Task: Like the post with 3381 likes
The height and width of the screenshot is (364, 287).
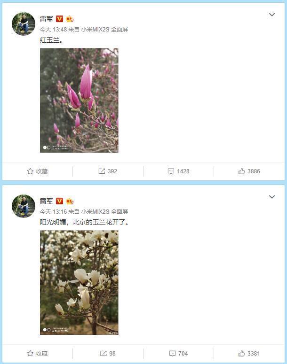Action: (x=241, y=354)
